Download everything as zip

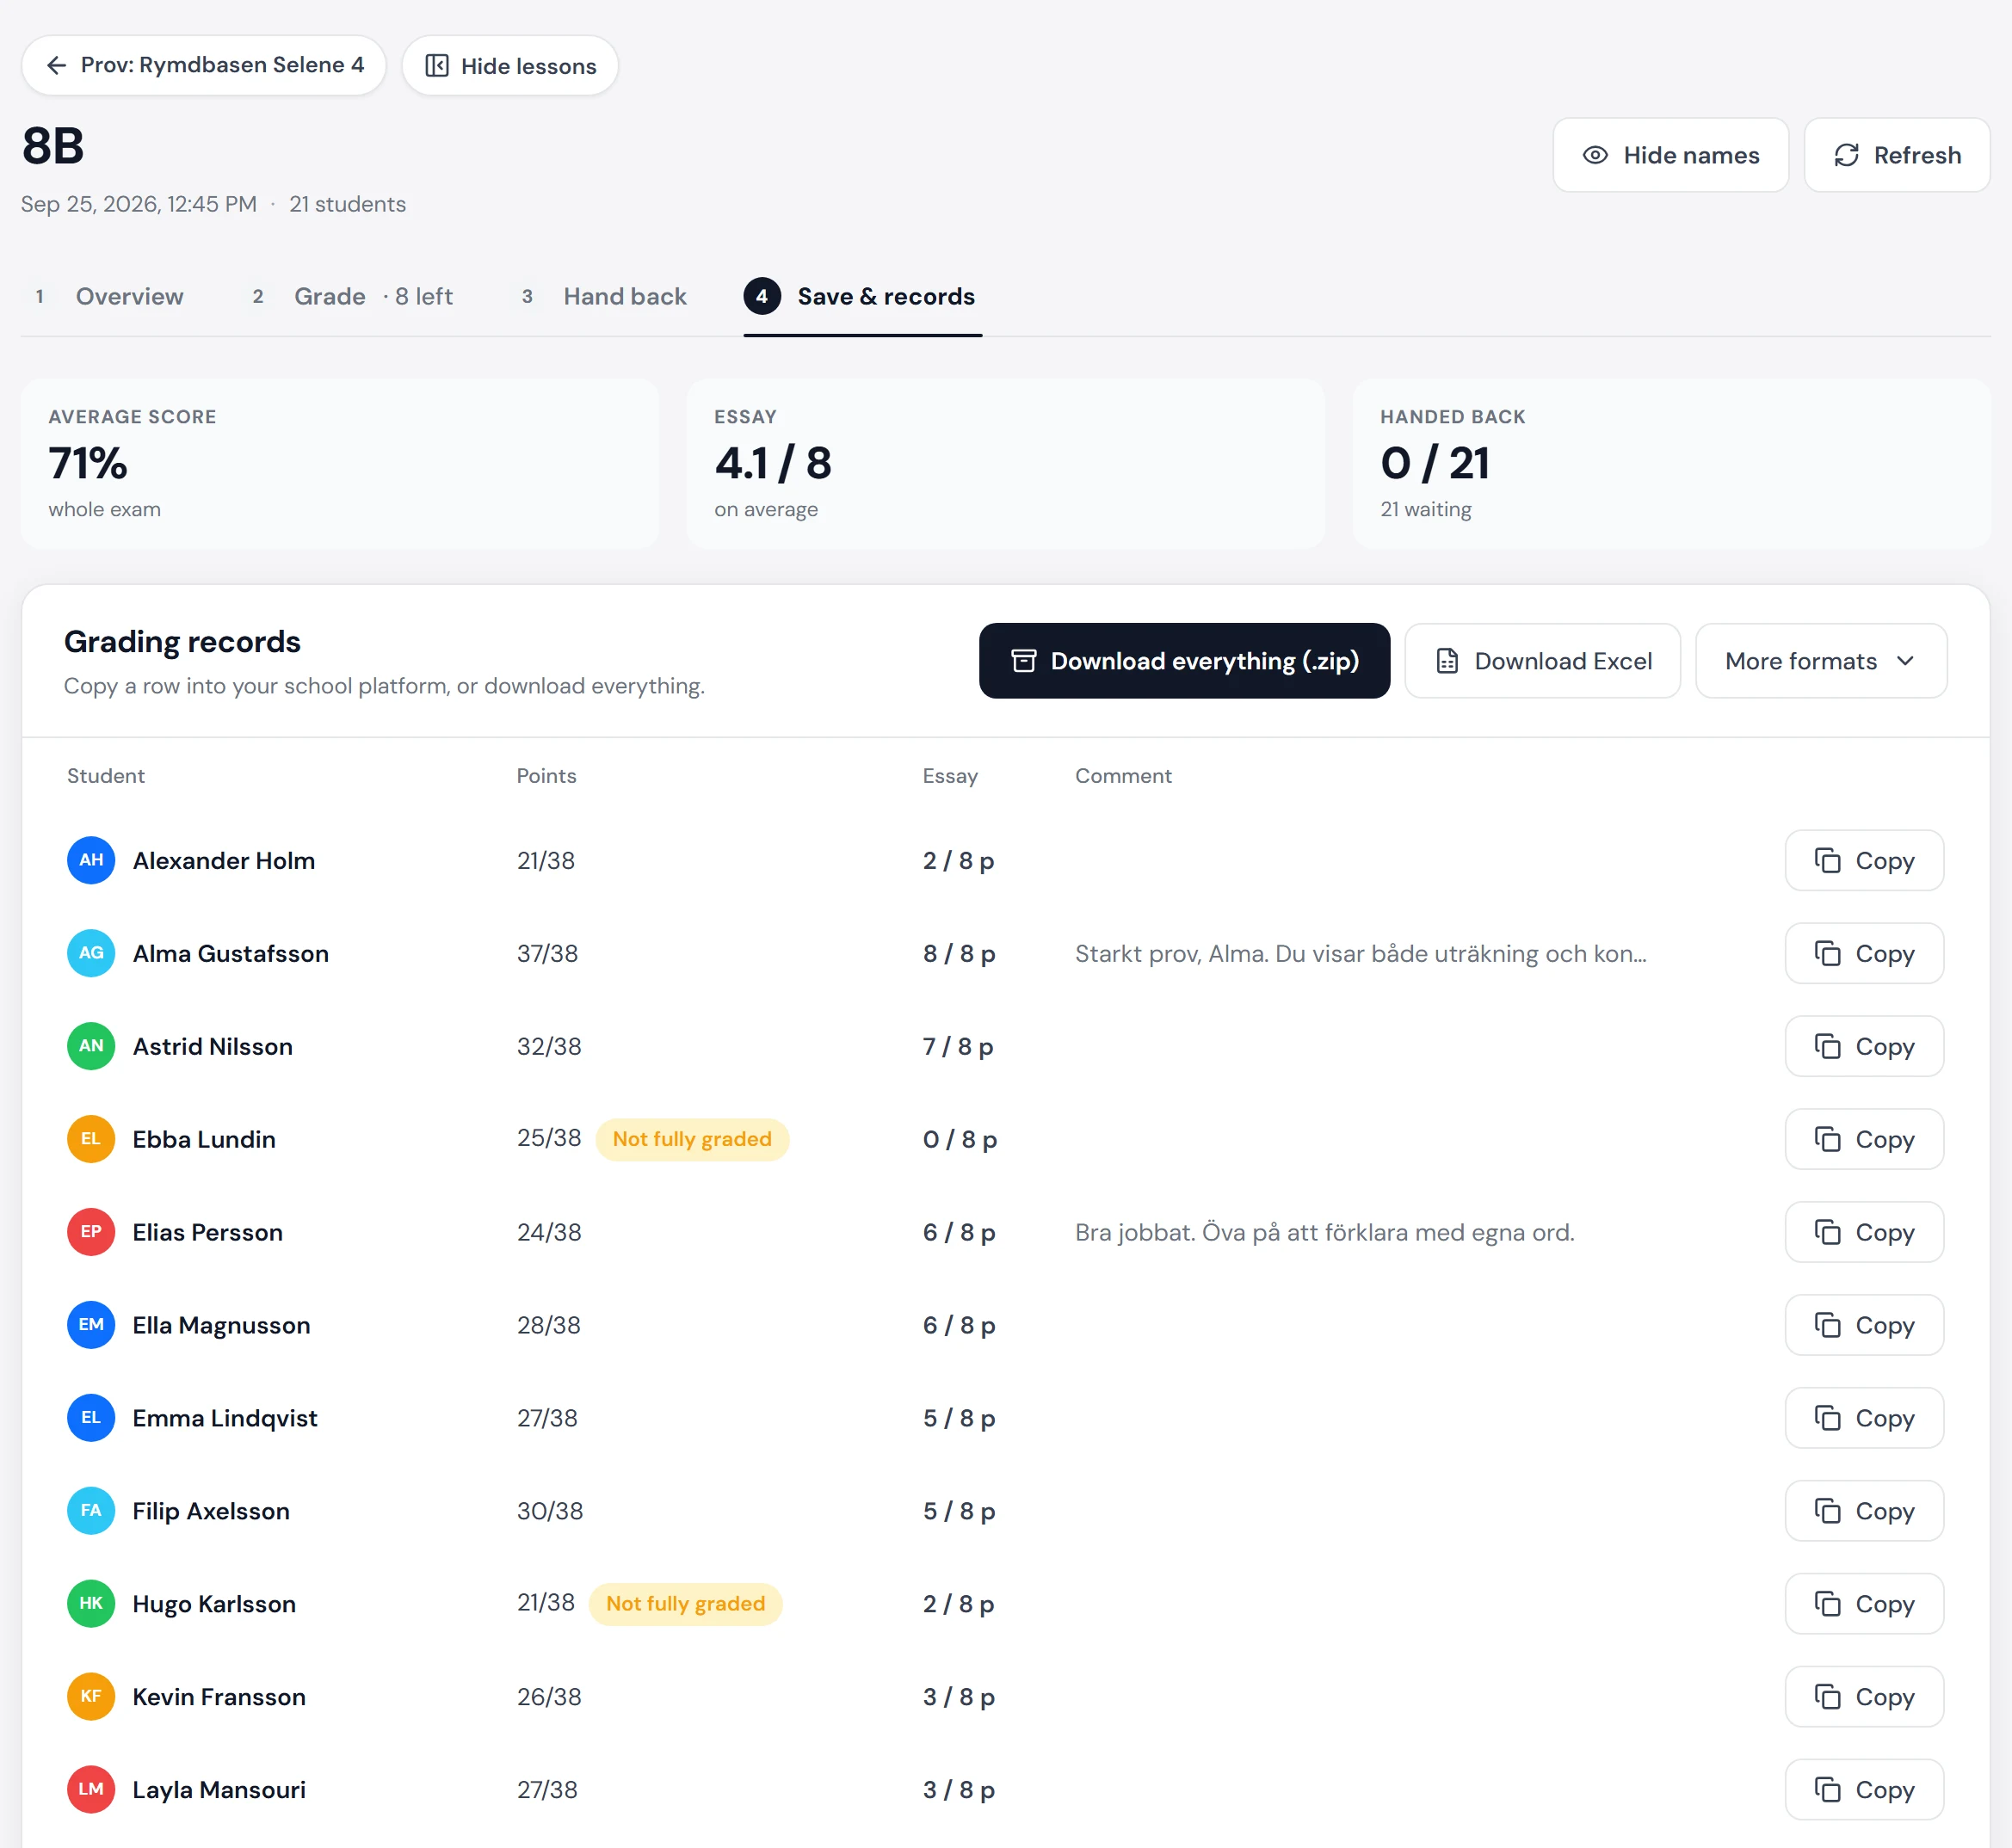pos(1184,661)
